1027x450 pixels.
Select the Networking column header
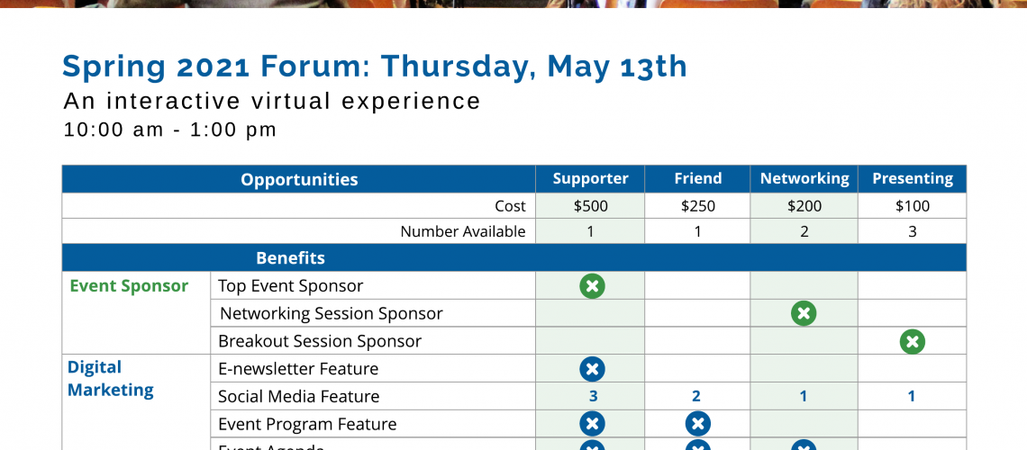[x=804, y=178]
